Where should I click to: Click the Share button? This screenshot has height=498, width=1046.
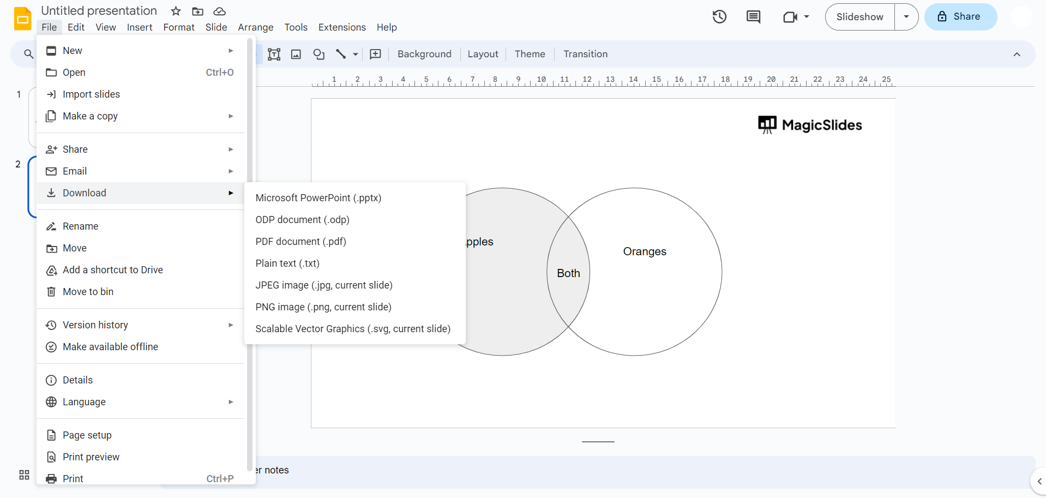coord(960,17)
